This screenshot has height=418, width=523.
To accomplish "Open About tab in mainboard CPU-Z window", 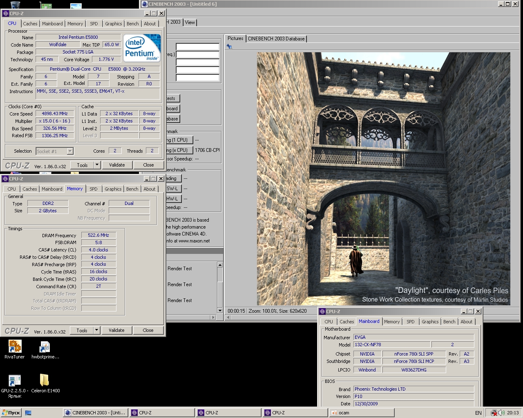I will pos(467,322).
